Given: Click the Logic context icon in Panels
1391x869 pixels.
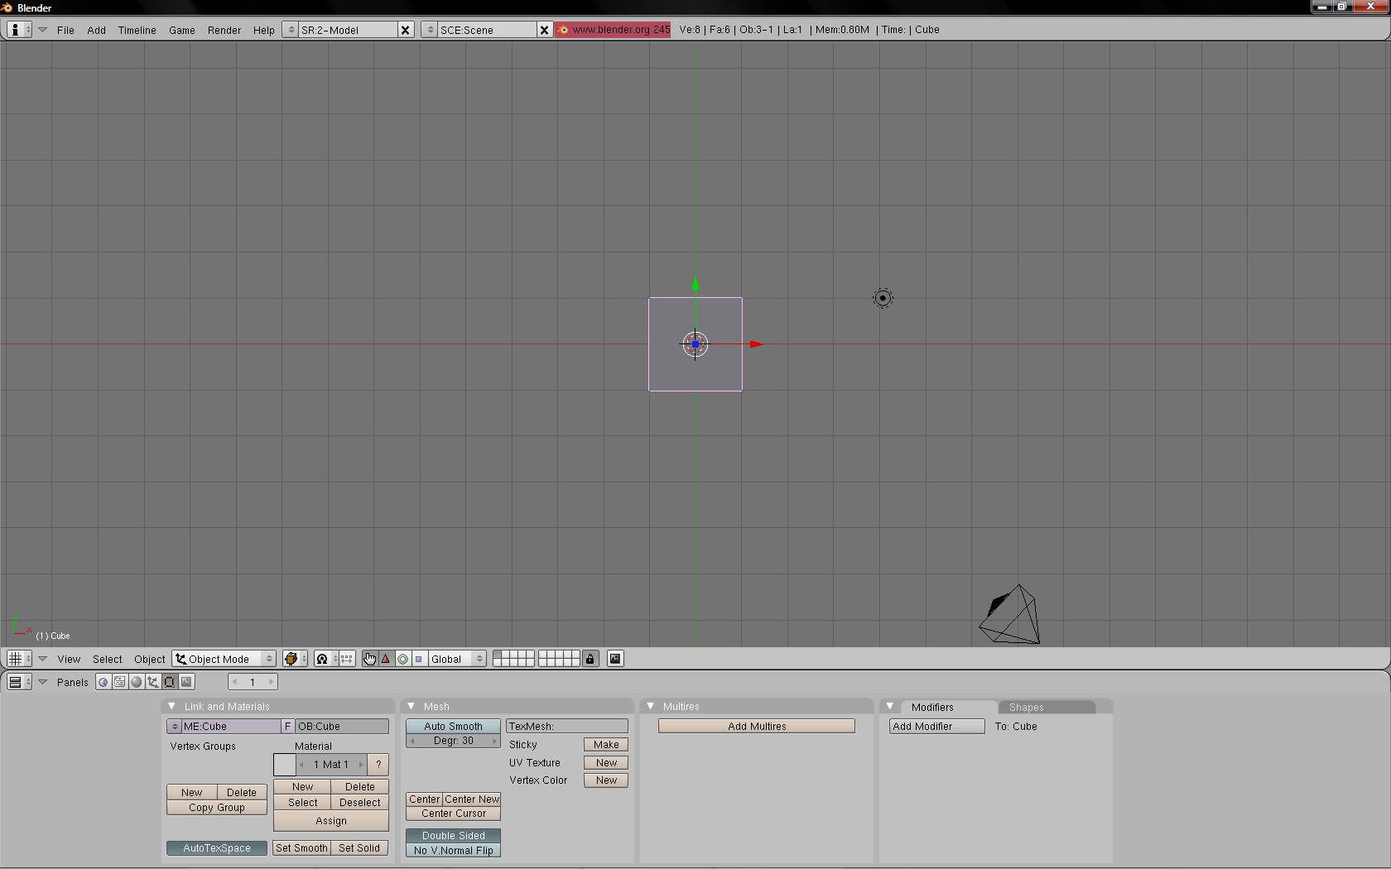Looking at the screenshot, I should 103,682.
